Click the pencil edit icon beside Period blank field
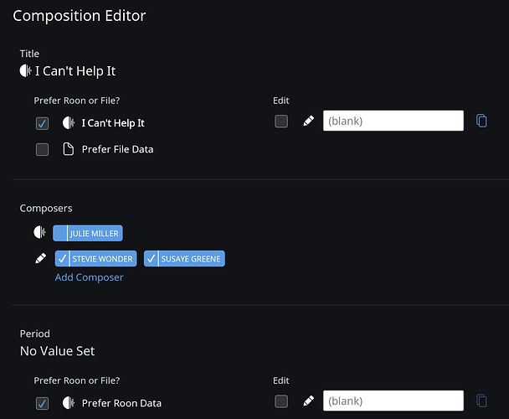The height and width of the screenshot is (419, 509). (x=308, y=401)
